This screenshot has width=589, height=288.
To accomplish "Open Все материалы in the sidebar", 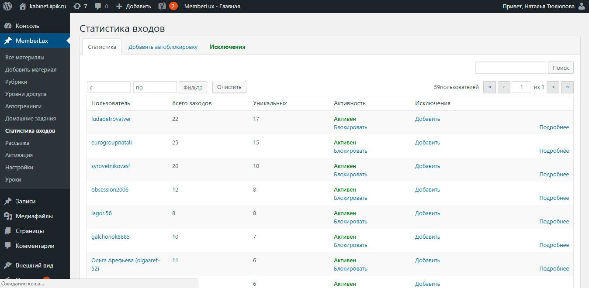I will [x=24, y=57].
